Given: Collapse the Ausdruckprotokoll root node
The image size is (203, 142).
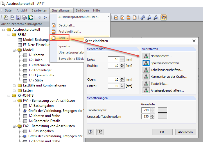Looking at the screenshot, I should pyautogui.click(x=3, y=30).
